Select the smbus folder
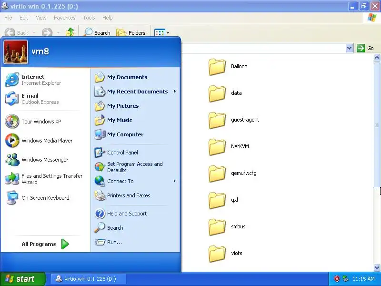This screenshot has height=286, width=381. click(x=227, y=227)
